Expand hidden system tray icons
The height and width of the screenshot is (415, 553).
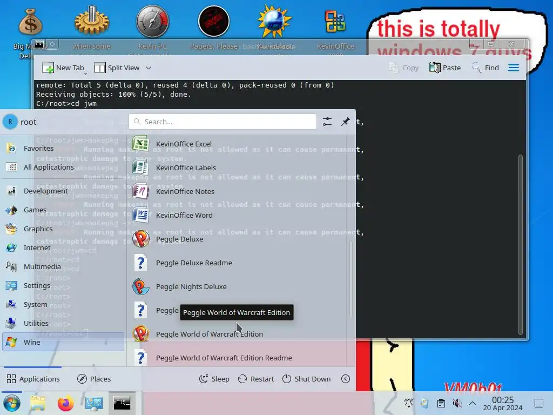coord(473,403)
